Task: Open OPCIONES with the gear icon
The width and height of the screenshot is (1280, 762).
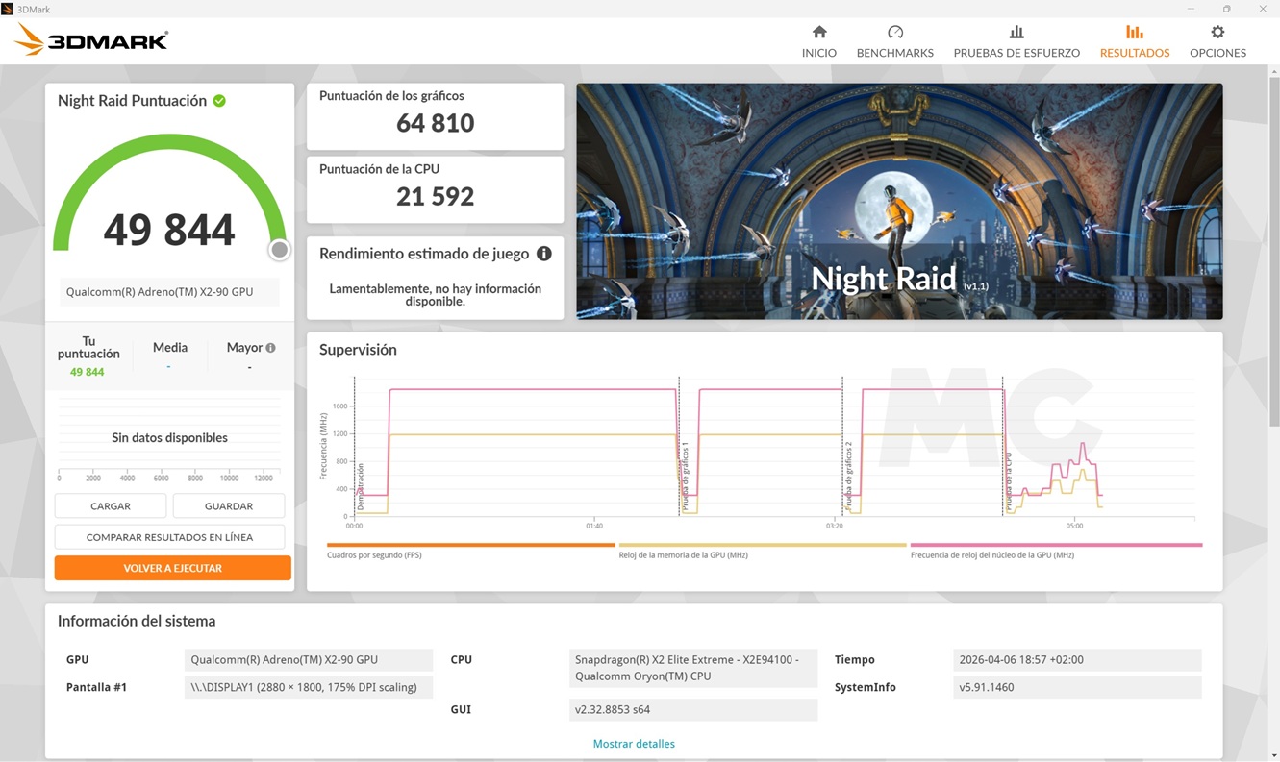Action: [1217, 31]
